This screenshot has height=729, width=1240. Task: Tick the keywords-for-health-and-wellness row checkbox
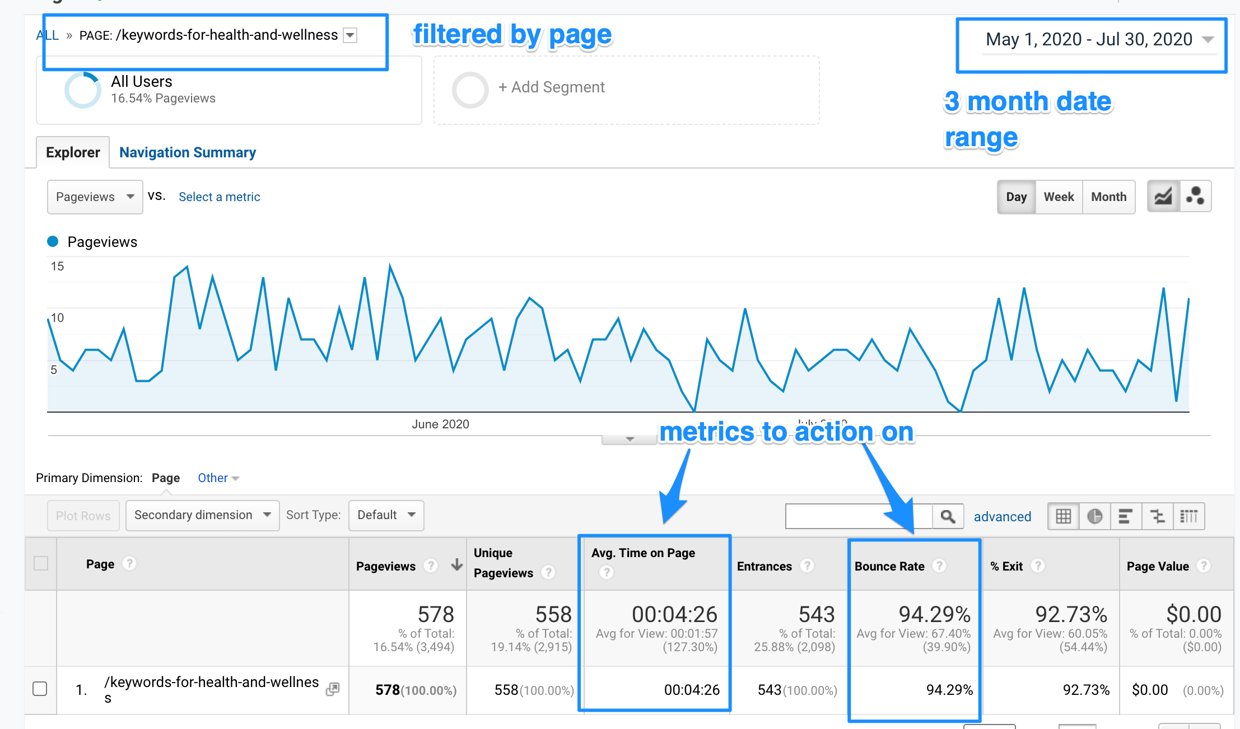click(40, 688)
